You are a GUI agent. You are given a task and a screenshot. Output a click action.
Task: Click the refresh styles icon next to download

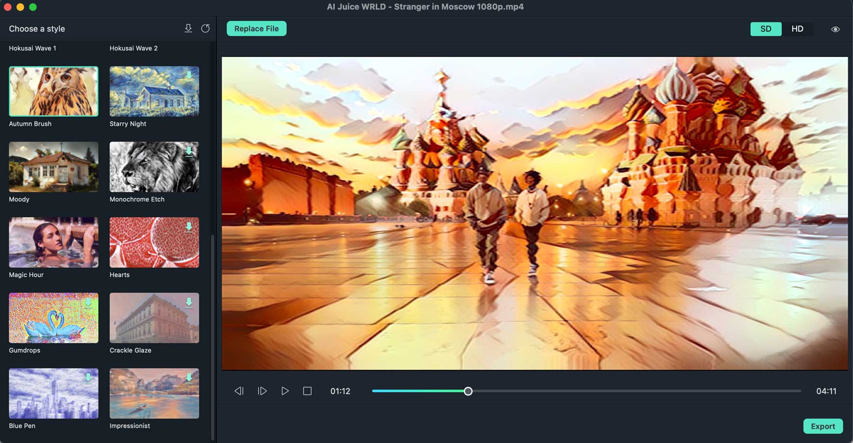206,28
